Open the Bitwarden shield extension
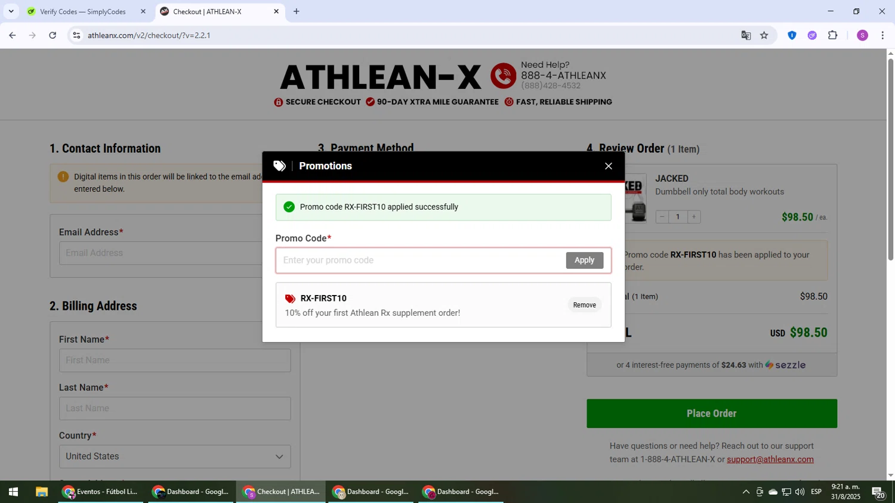This screenshot has height=503, width=895. pyautogui.click(x=792, y=35)
